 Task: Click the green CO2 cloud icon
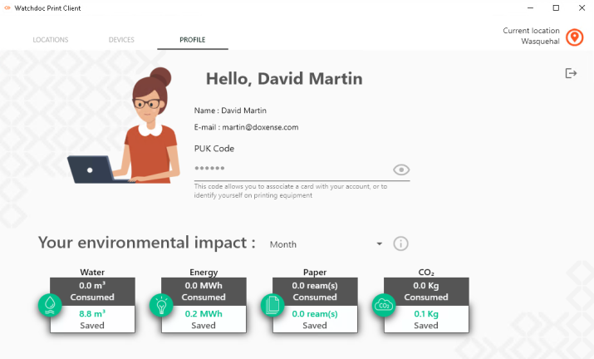(x=384, y=305)
